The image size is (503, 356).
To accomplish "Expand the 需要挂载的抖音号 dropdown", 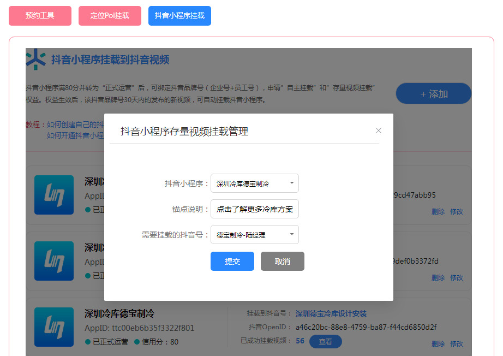I will click(255, 235).
